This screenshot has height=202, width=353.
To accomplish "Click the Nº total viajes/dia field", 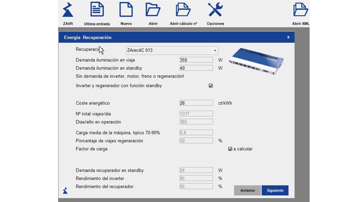I will (x=196, y=114).
